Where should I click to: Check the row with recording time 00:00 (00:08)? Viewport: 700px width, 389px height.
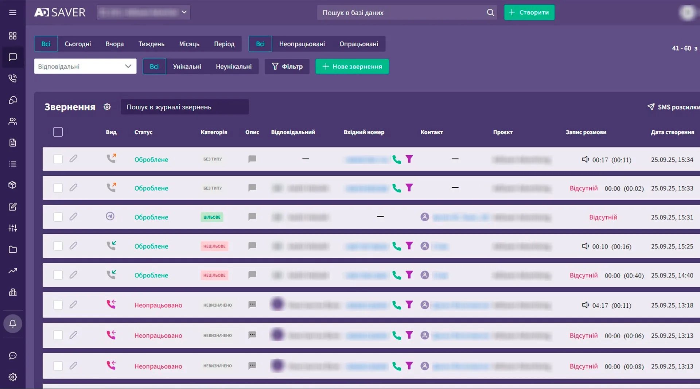58,366
